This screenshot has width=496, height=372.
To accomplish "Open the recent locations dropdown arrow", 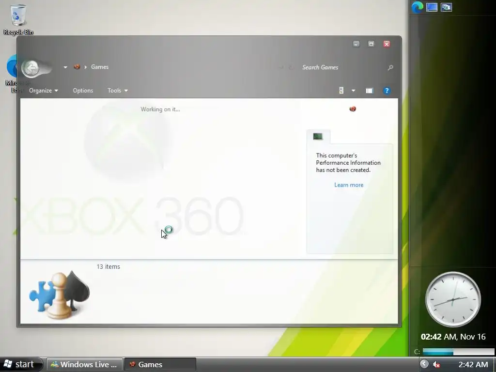I will 65,67.
